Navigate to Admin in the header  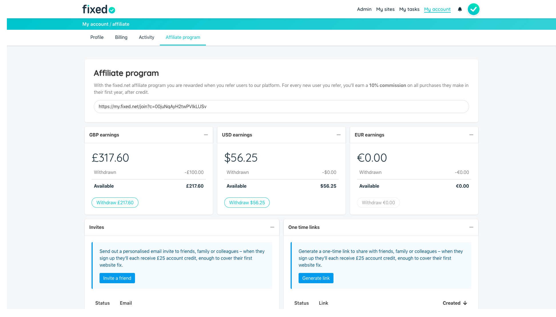(364, 9)
